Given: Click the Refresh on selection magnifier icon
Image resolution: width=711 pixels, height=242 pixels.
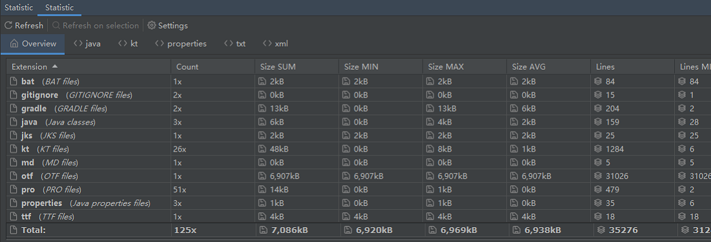Looking at the screenshot, I should tap(56, 26).
